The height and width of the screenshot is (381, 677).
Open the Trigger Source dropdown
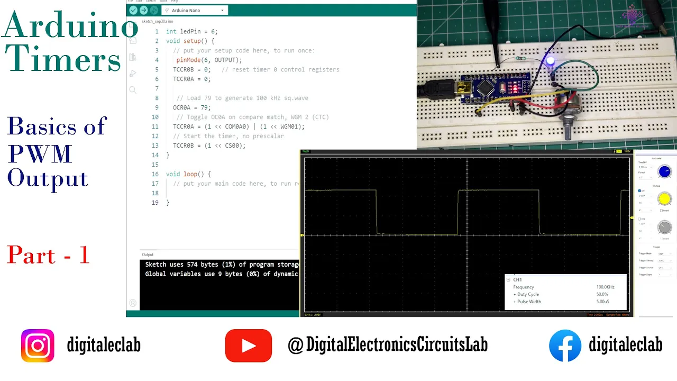[x=665, y=268]
